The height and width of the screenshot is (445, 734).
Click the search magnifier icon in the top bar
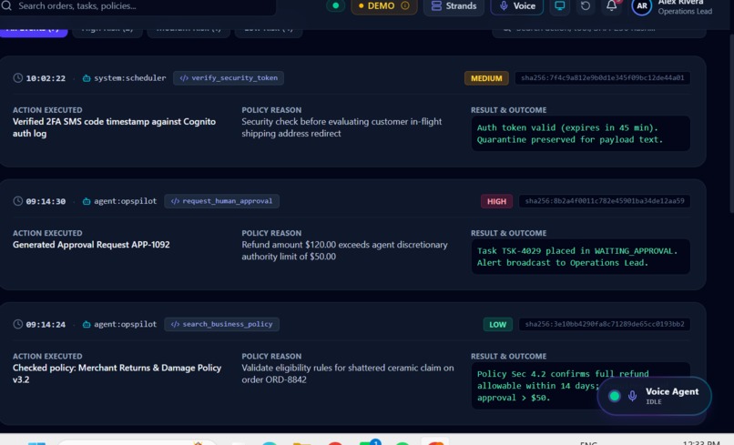pos(5,5)
